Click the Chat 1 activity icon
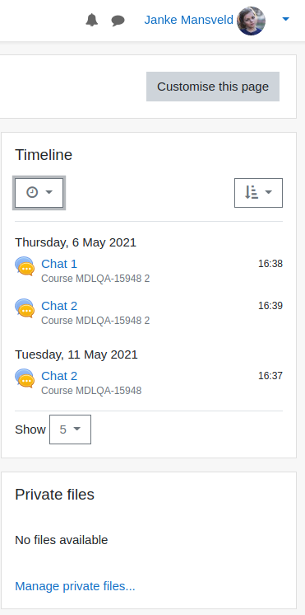305x615 pixels. click(x=25, y=266)
